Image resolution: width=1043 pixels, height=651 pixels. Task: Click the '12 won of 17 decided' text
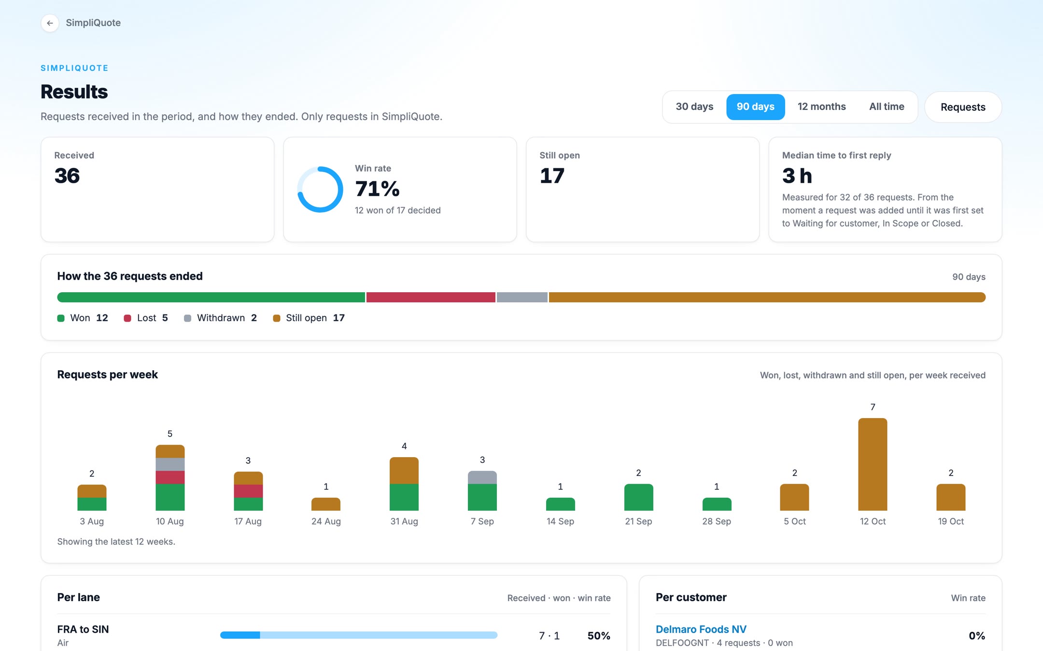(398, 210)
